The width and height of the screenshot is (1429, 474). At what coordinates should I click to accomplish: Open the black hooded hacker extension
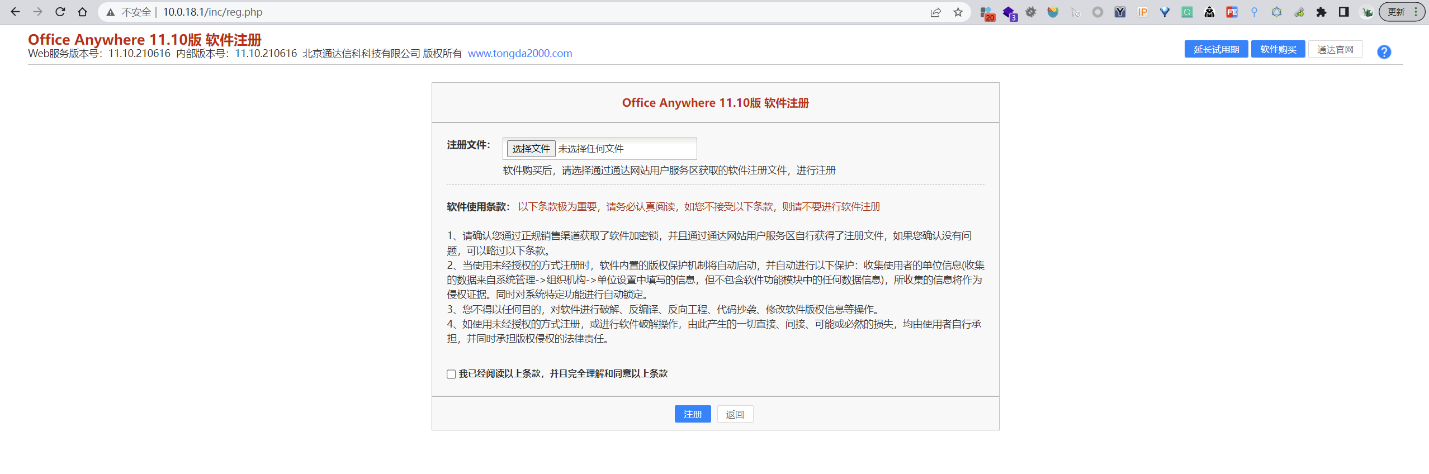point(1209,12)
